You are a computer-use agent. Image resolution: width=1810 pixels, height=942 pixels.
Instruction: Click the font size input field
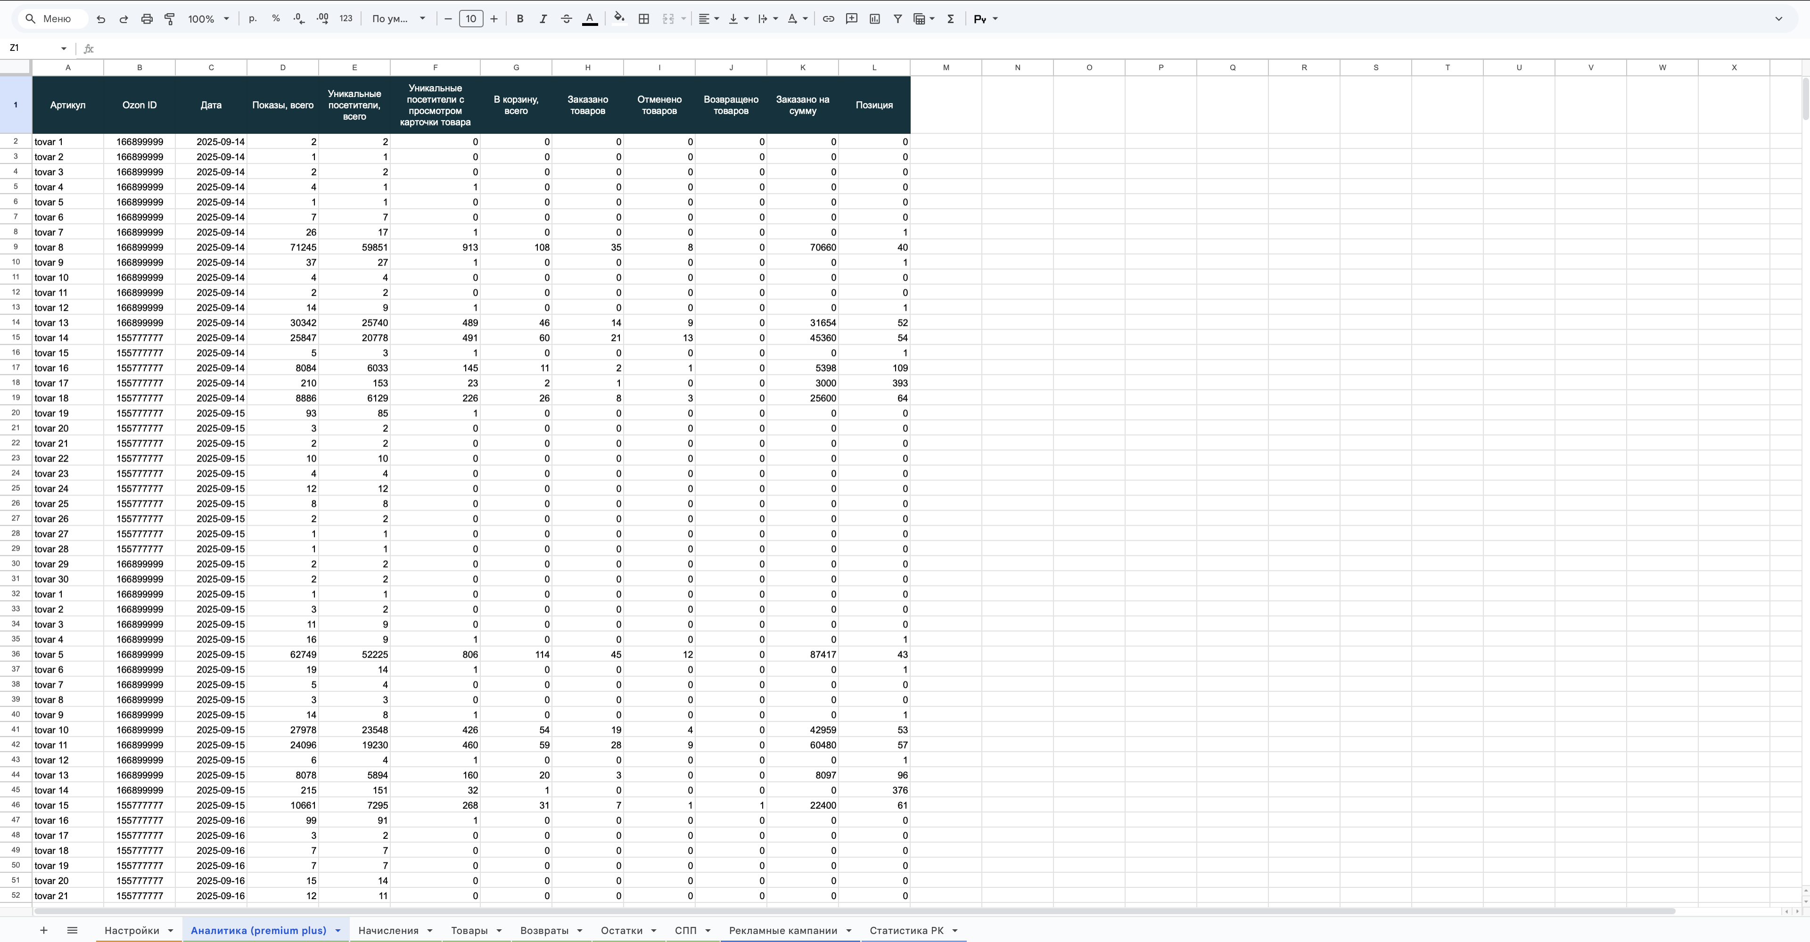[x=471, y=19]
